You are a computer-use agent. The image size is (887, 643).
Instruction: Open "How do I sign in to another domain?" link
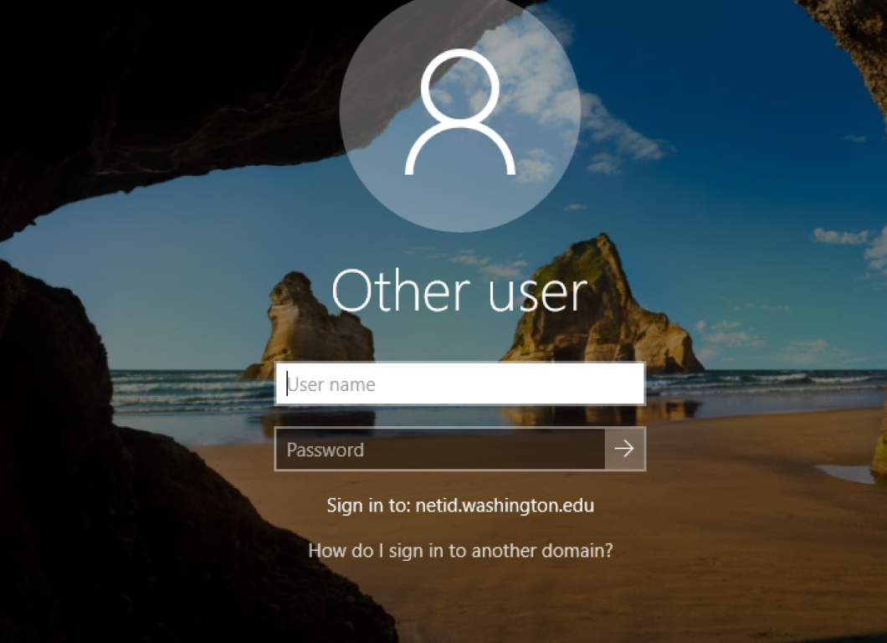[x=460, y=551]
